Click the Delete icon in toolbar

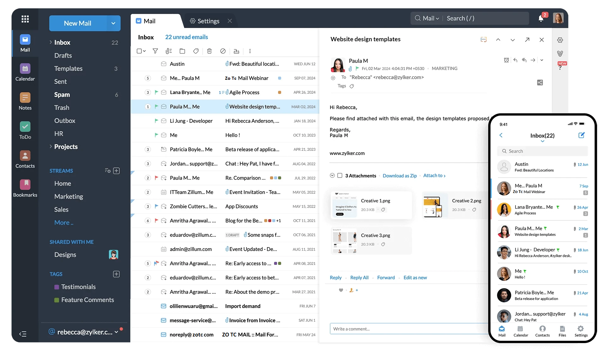(209, 51)
